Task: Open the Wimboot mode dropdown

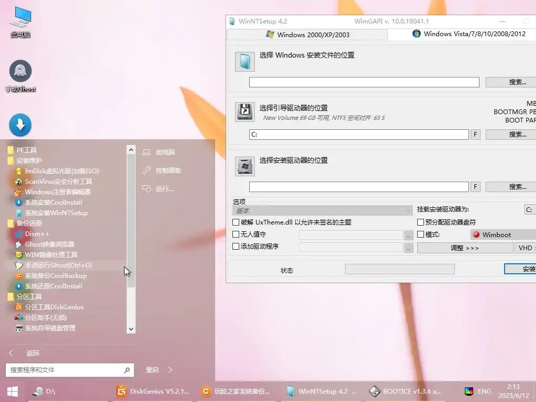Action: tap(503, 234)
